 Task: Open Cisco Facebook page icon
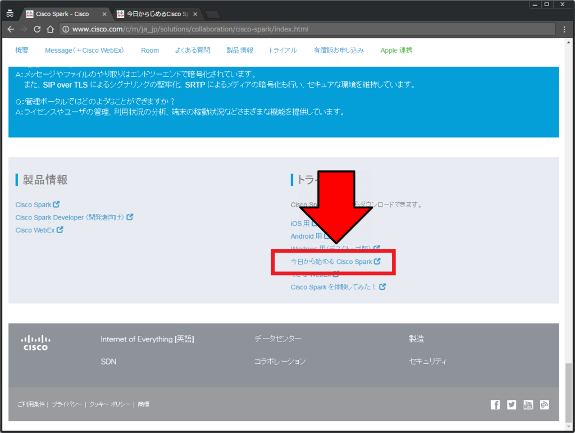tap(495, 405)
